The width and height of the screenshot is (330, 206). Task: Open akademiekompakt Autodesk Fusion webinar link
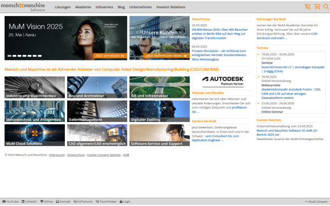(291, 93)
